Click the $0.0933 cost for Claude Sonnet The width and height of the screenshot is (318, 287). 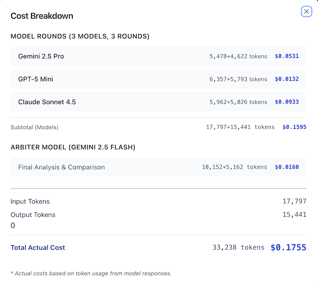(287, 102)
